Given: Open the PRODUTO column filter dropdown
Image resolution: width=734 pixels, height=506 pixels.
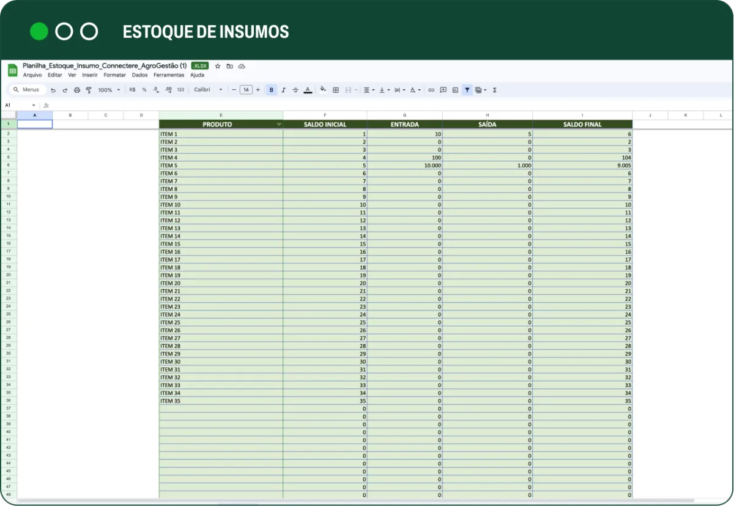Looking at the screenshot, I should click(279, 124).
